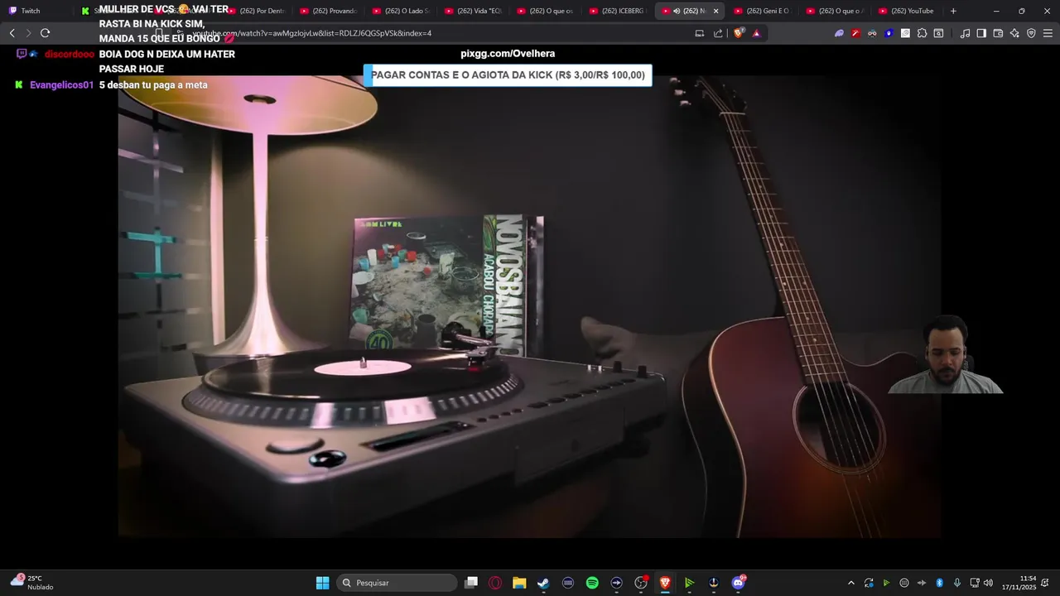Open a new browser tab

tap(953, 11)
